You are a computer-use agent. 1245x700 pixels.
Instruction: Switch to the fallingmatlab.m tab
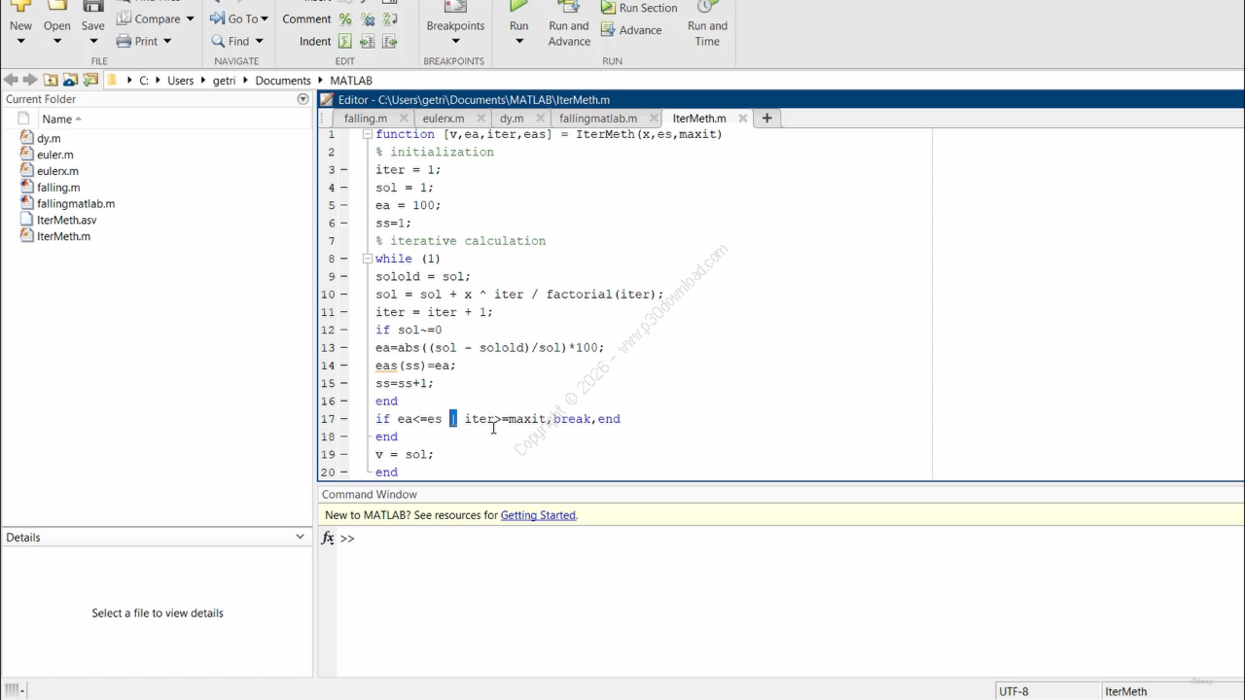click(x=598, y=119)
